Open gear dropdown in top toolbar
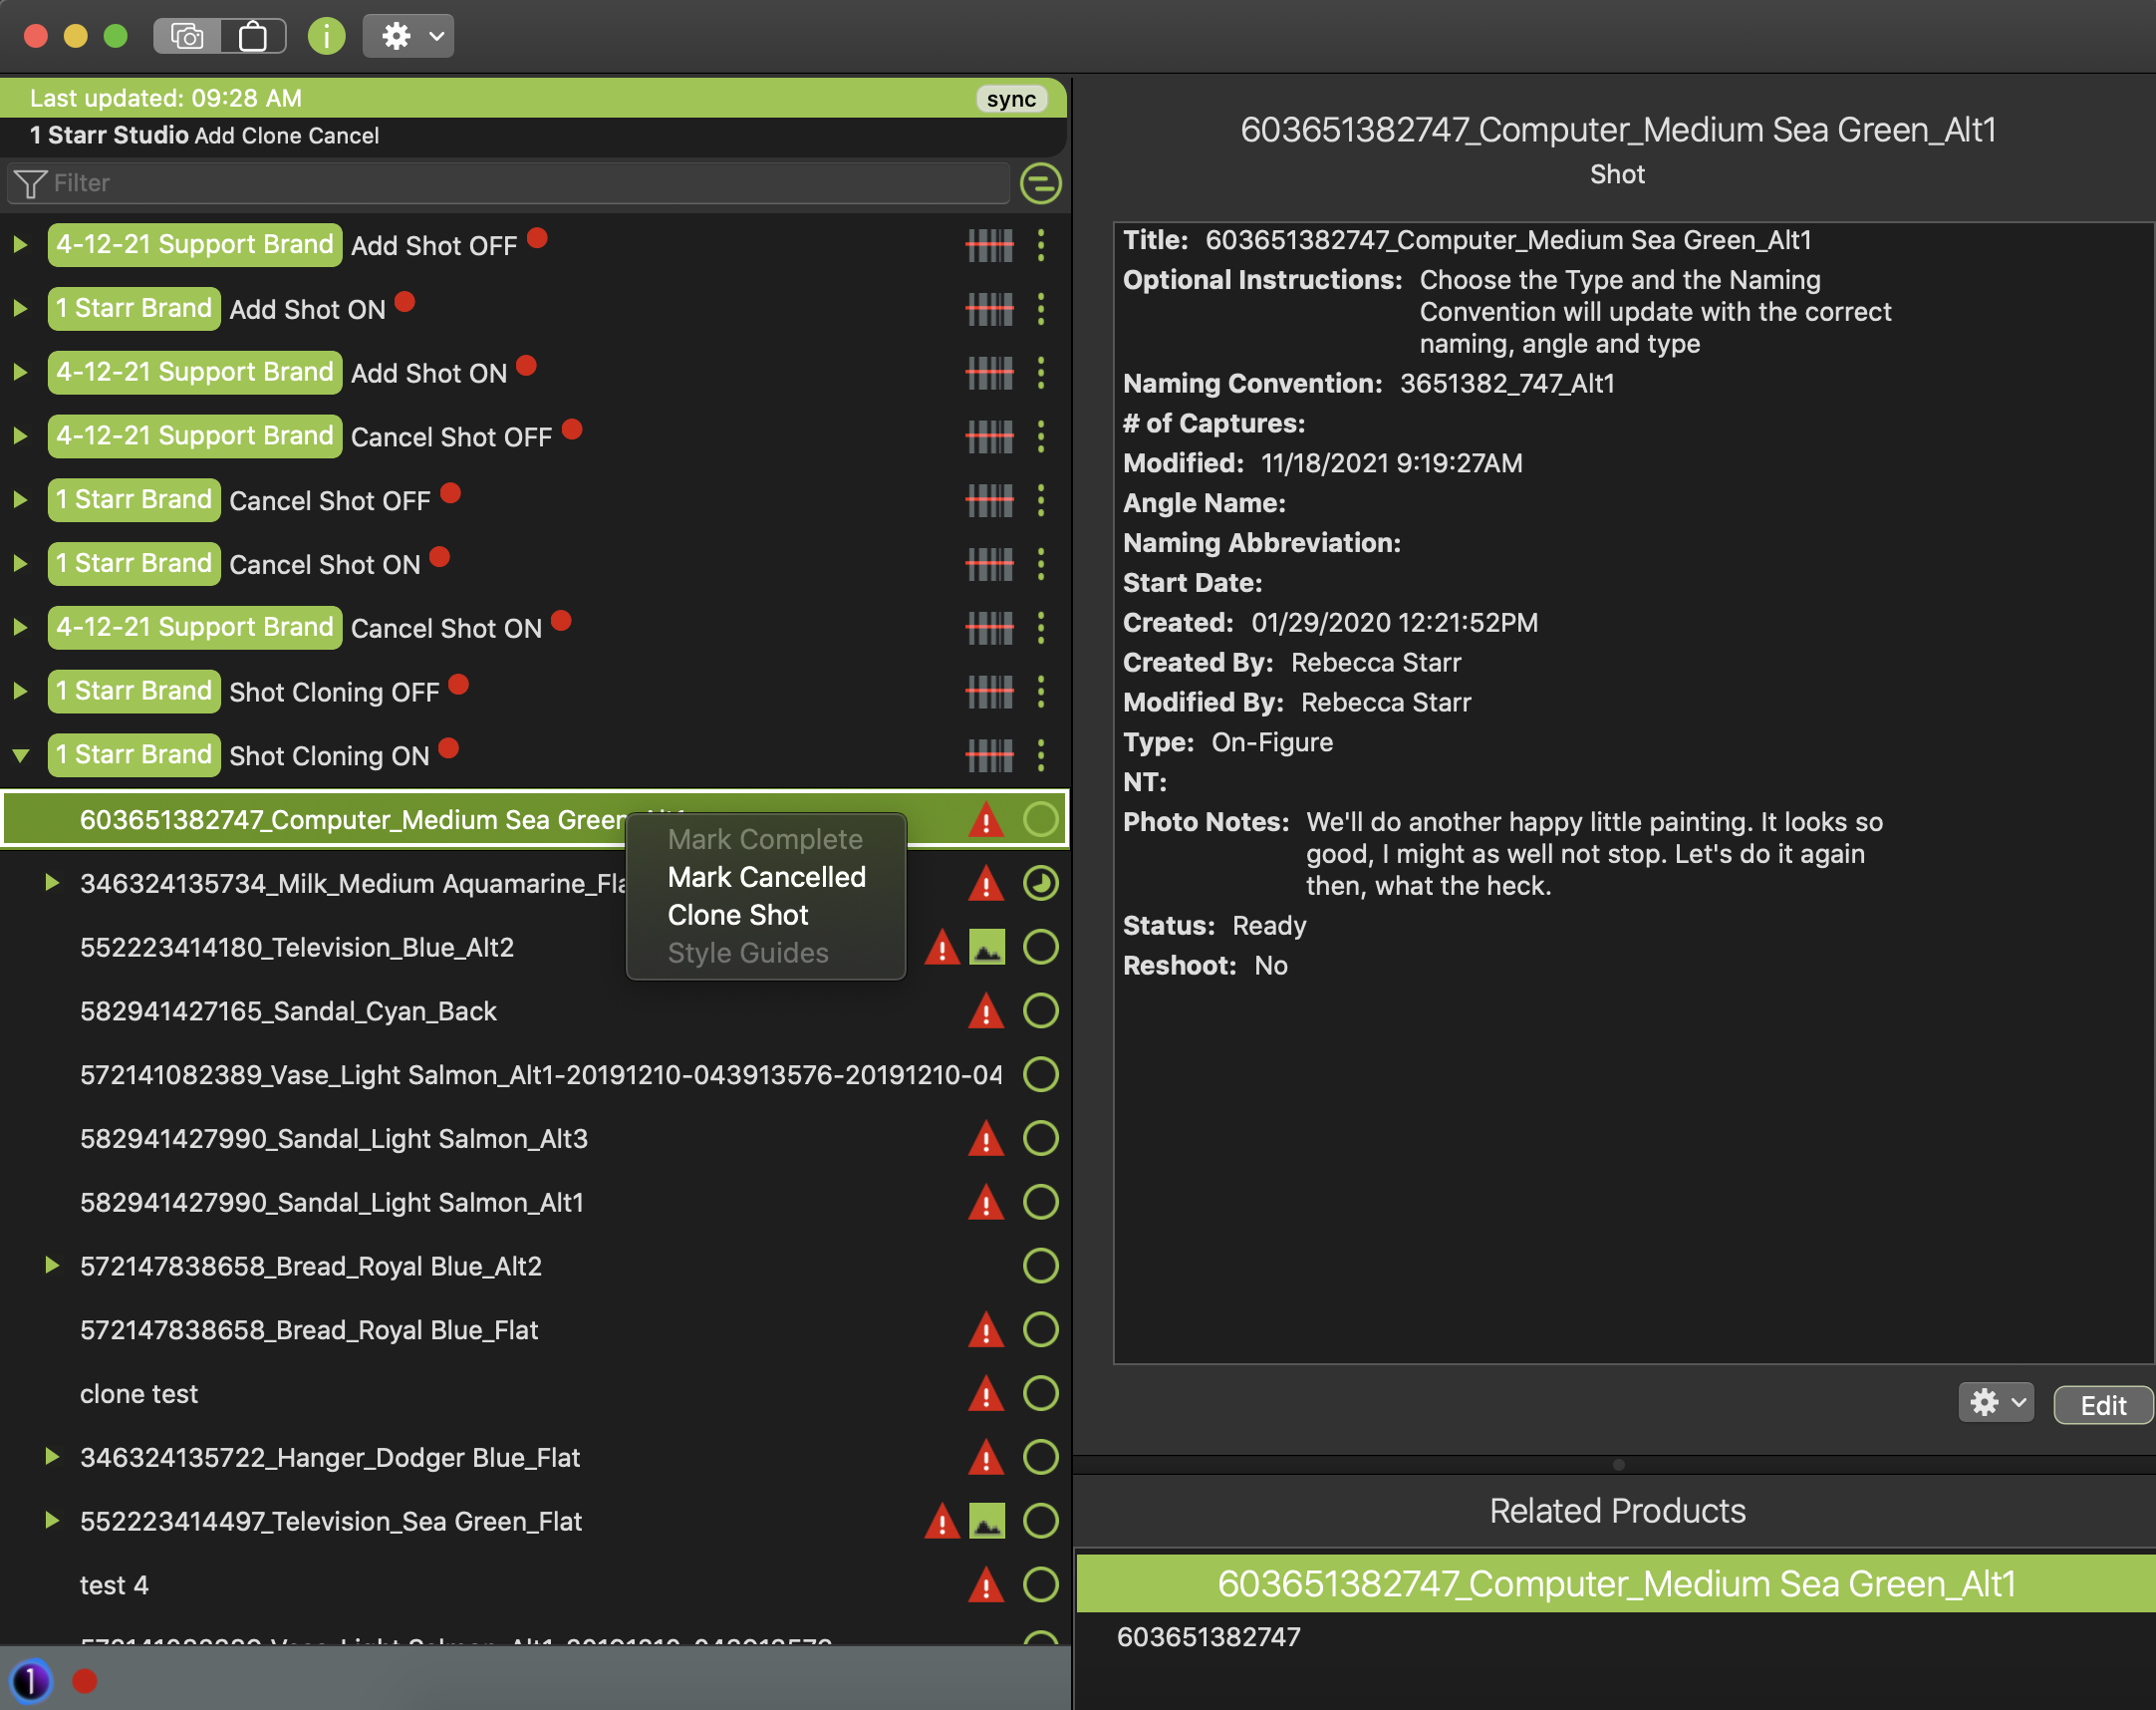 click(x=408, y=37)
